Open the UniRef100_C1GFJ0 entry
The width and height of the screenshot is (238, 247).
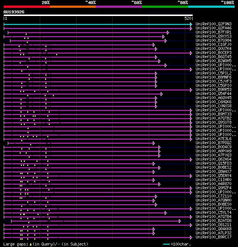[x=213, y=44]
